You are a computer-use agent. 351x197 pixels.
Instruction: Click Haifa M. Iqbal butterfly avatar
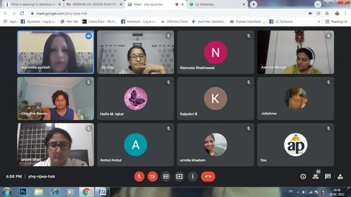pyautogui.click(x=135, y=98)
